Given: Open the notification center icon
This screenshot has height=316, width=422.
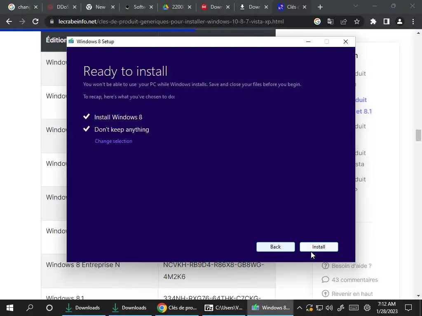Looking at the screenshot, I should coord(408,308).
